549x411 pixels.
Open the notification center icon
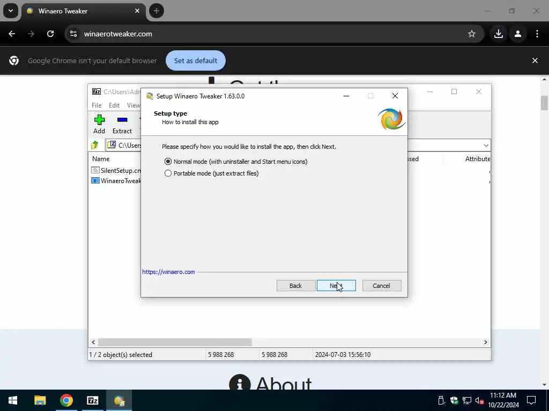point(531,400)
